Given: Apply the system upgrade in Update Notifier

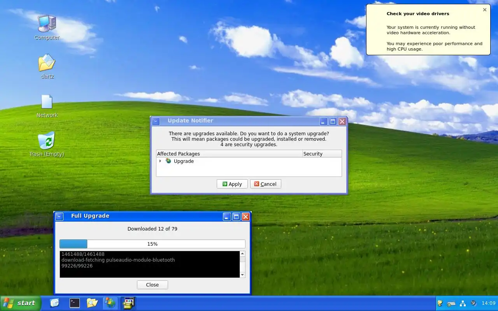Looking at the screenshot, I should (232, 184).
